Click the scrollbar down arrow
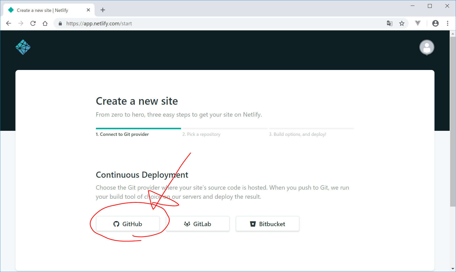 pos(452,269)
